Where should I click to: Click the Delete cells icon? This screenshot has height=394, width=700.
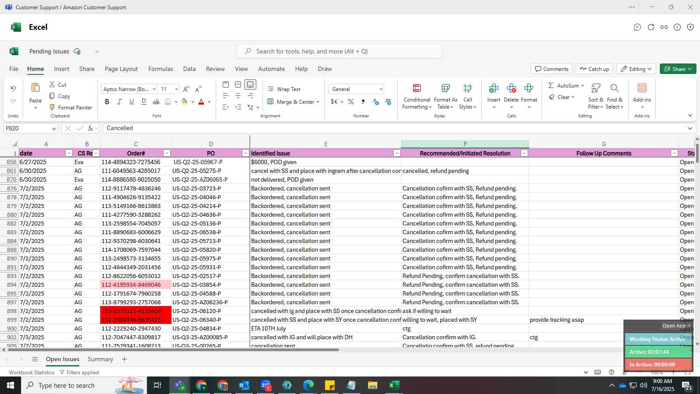click(x=511, y=88)
